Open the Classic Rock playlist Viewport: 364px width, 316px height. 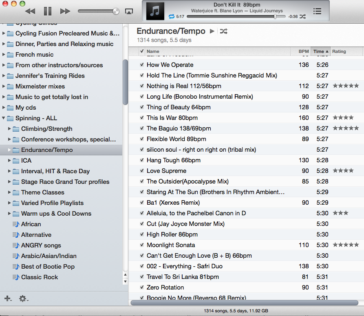pos(40,277)
